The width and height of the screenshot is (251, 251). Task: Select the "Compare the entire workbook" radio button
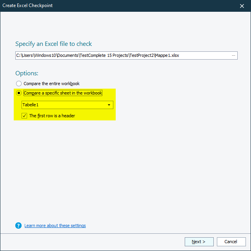[19, 84]
